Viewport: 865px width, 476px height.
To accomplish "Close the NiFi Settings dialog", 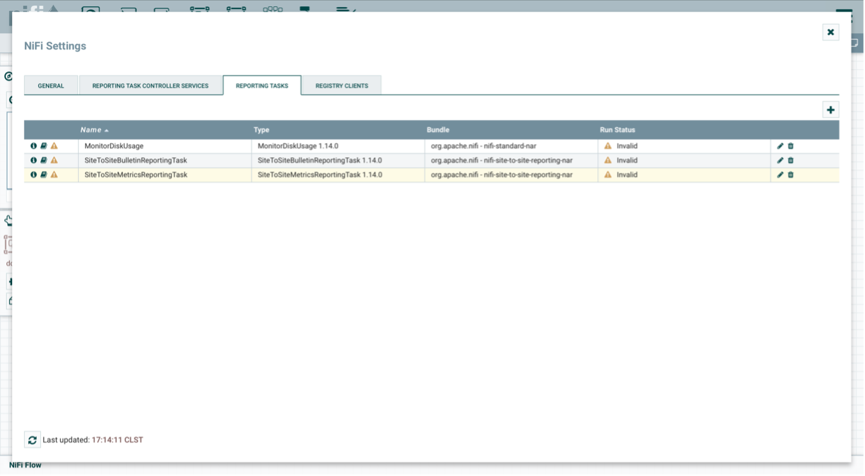I will coord(830,32).
